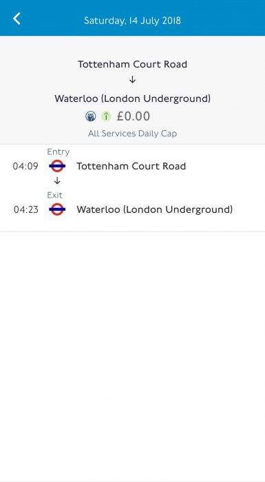265x482 pixels.
Task: Tap the down arrow between summary stations
Action: (132, 80)
